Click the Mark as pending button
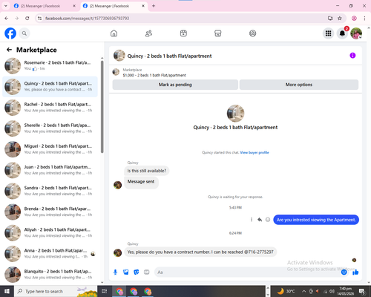The height and width of the screenshot is (297, 371). (175, 85)
